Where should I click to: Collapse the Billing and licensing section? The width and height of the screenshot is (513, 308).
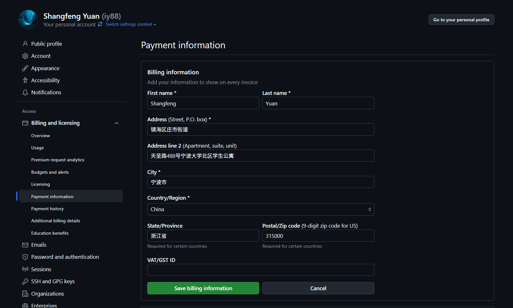pyautogui.click(x=116, y=123)
